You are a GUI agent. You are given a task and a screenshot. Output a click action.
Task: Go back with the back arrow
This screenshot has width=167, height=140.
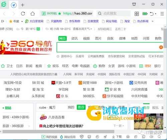(4, 14)
